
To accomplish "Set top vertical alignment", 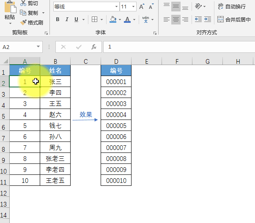I will point(167,6).
